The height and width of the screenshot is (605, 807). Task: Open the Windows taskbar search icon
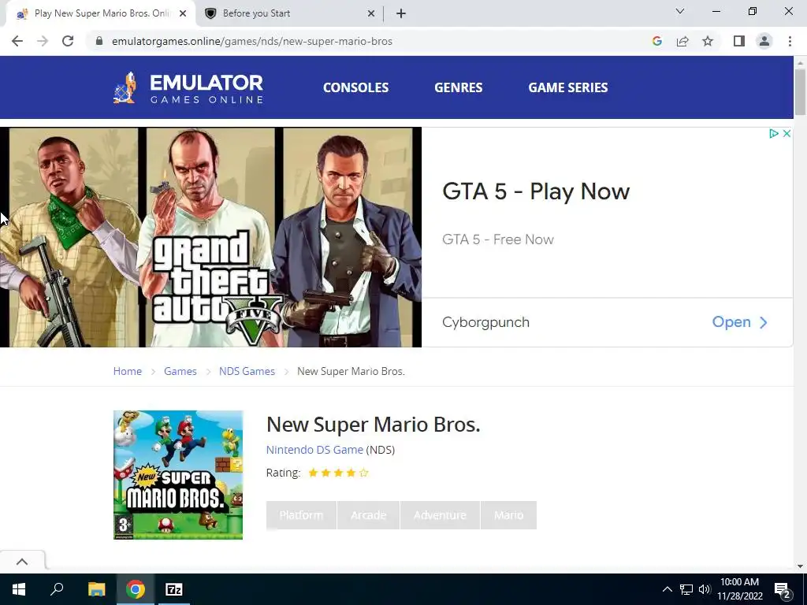tap(57, 589)
